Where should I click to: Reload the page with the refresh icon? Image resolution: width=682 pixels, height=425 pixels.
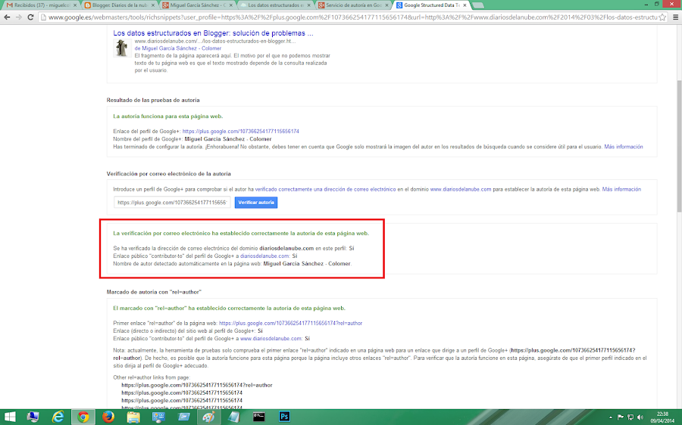30,17
